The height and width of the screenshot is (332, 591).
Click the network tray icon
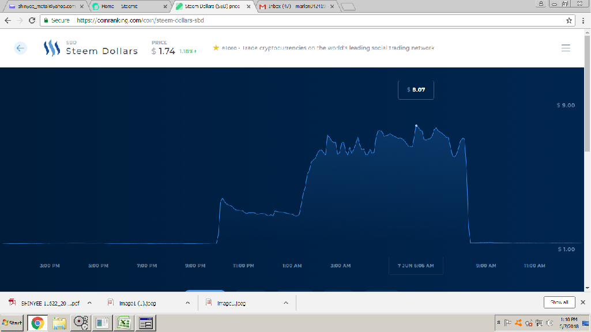(539, 323)
